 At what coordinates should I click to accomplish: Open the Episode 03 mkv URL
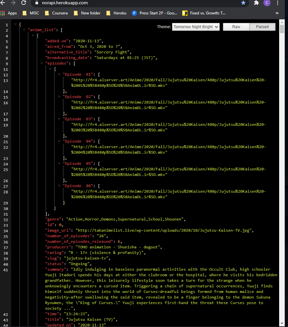[x=168, y=127]
